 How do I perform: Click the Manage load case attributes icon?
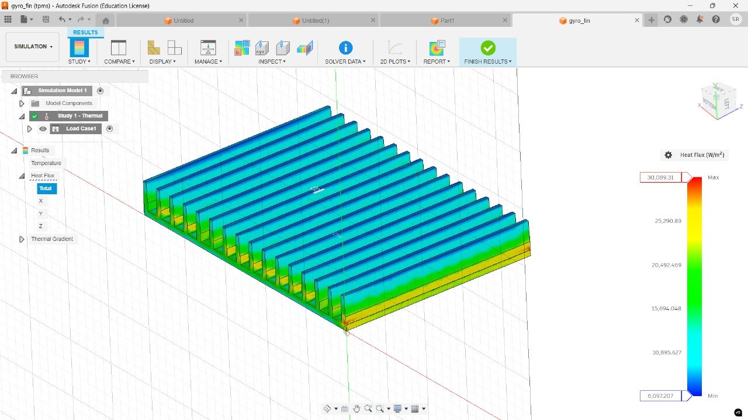[208, 48]
